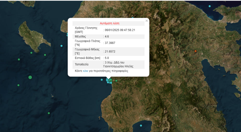Select the orange earthquake marker on the Peloponnese
Image resolution: width=241 pixels, height=132 pixels.
tap(195, 51)
